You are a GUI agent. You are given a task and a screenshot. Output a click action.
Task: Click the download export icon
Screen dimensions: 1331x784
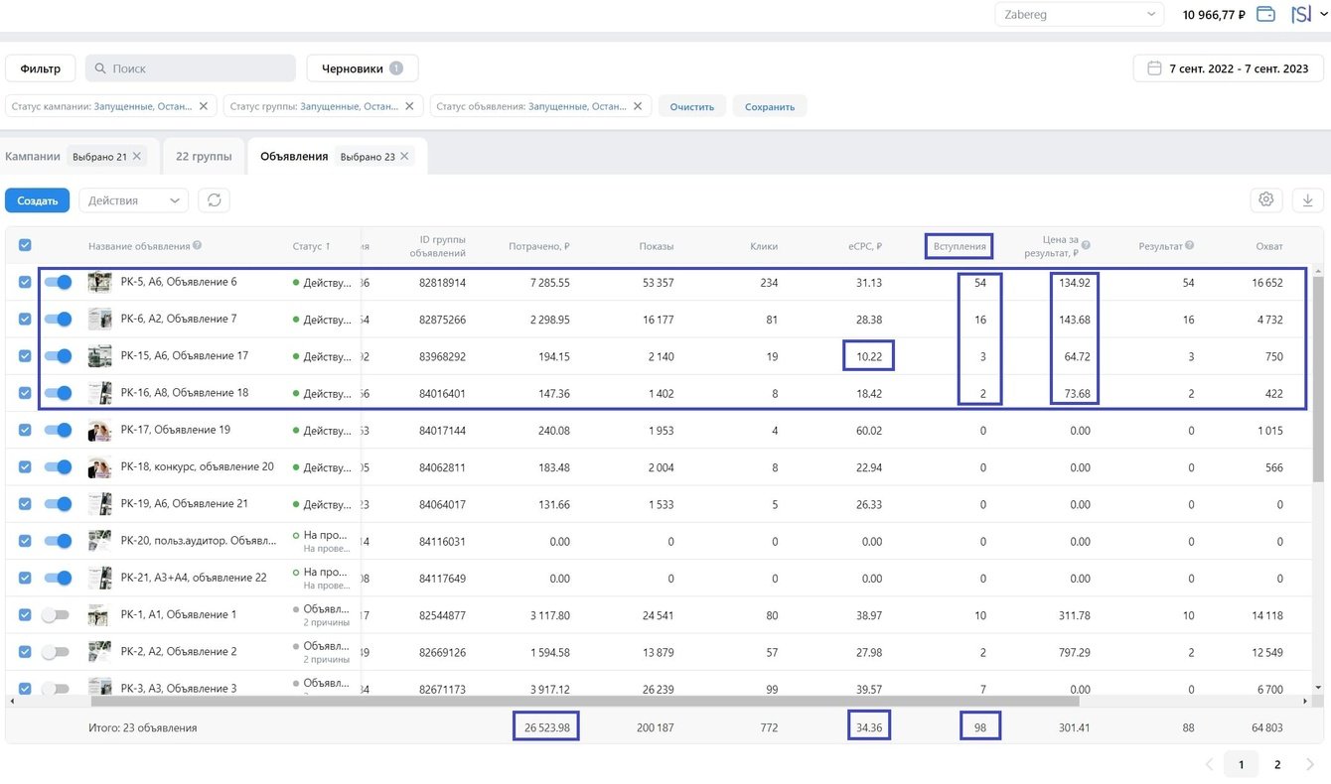(1307, 200)
